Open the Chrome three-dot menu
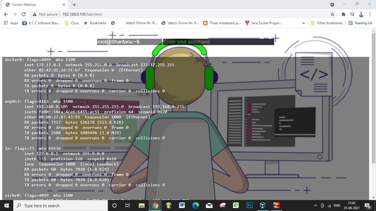Viewport: 376px width, 211px height. coord(370,14)
